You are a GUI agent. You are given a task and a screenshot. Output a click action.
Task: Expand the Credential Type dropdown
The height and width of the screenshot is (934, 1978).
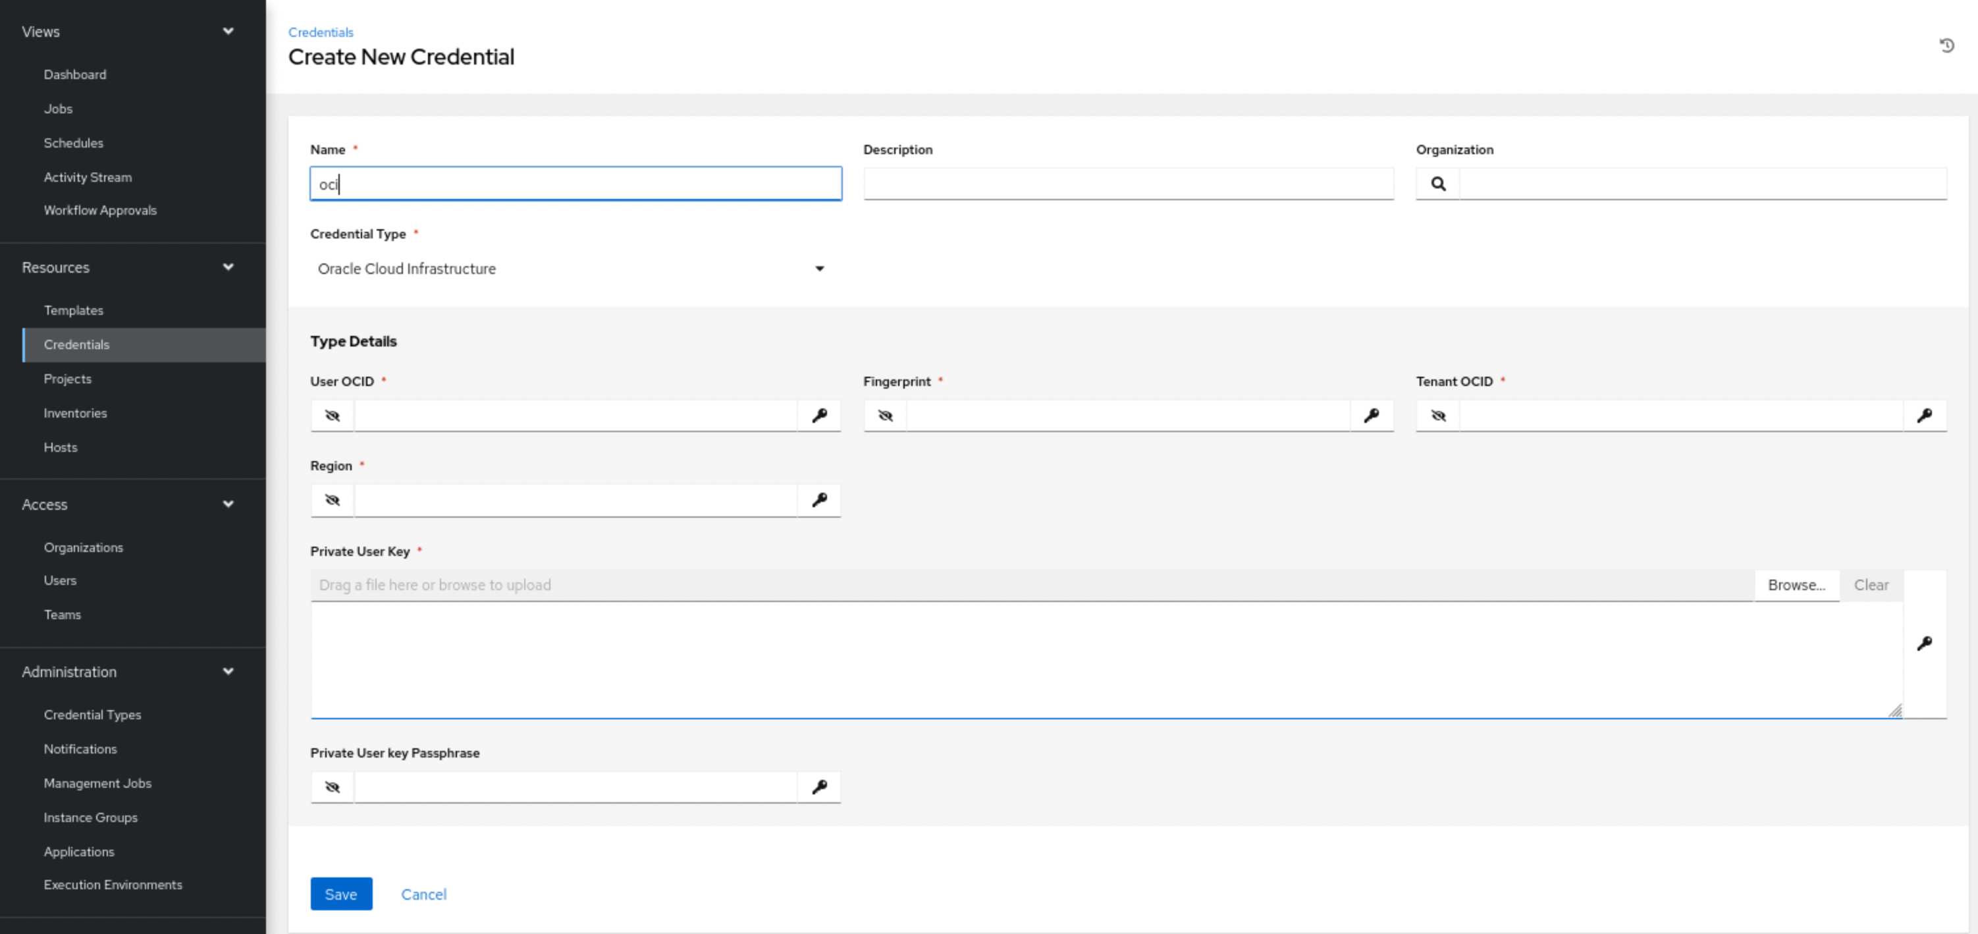point(821,269)
